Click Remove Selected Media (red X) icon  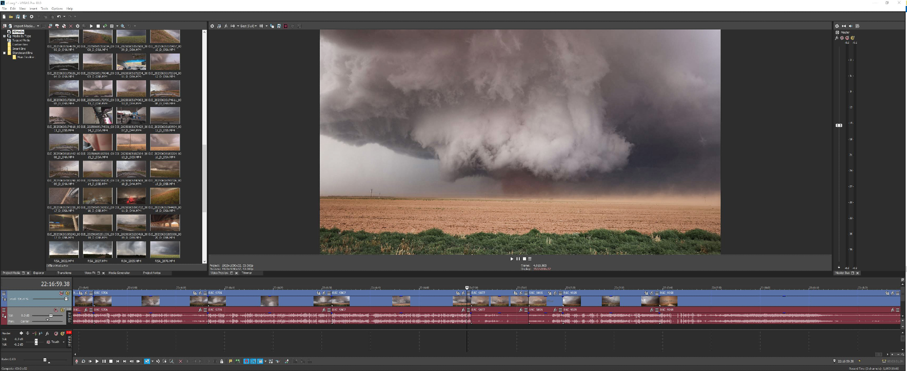coord(71,26)
